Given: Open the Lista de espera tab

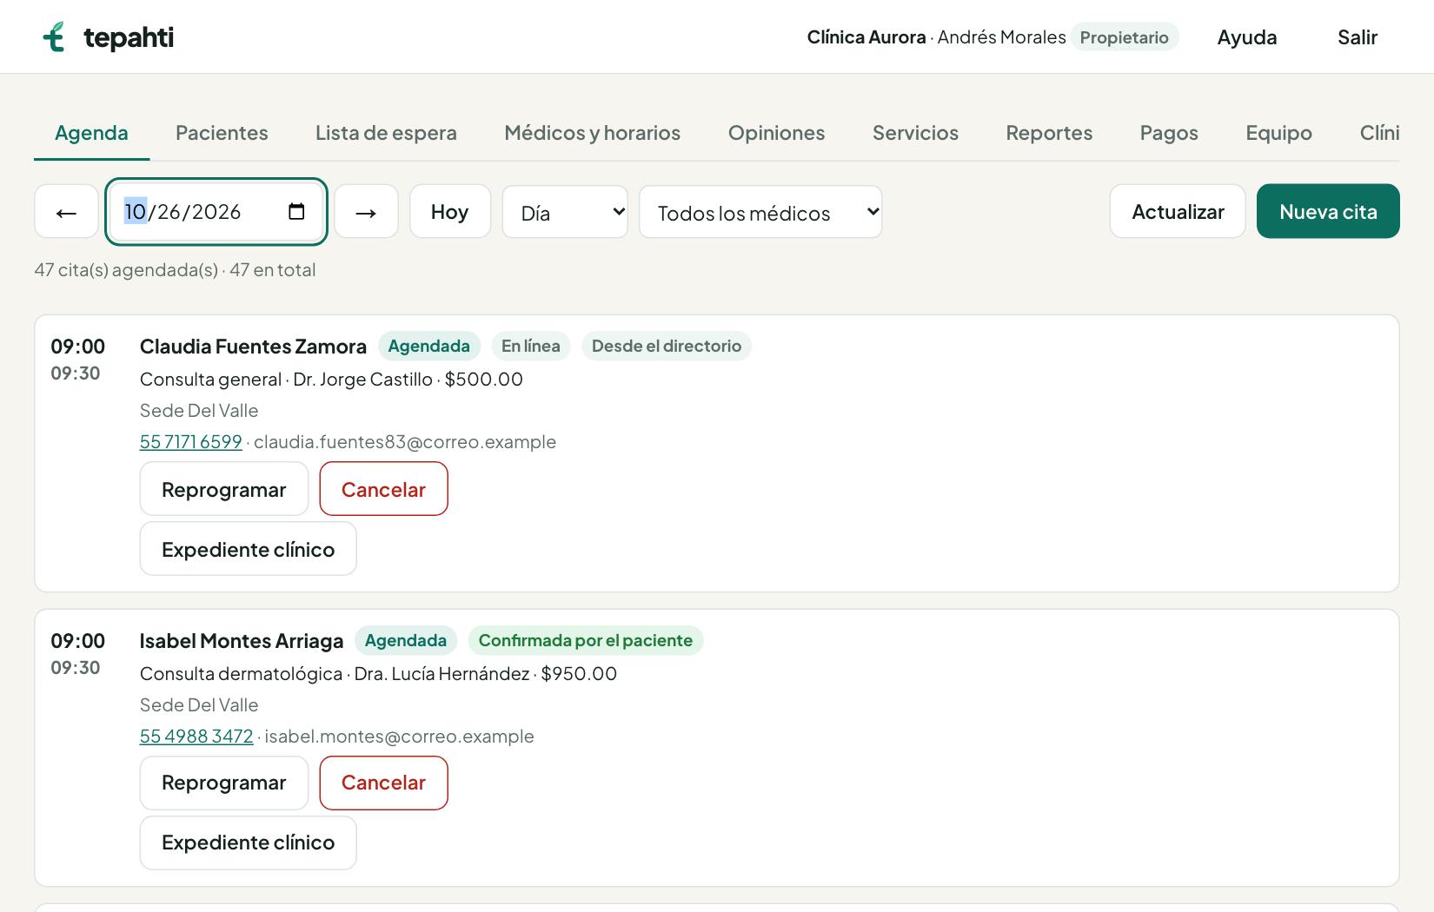Looking at the screenshot, I should pyautogui.click(x=386, y=133).
